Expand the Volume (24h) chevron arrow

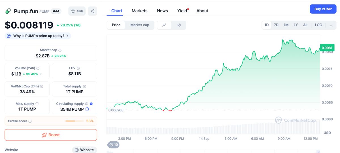[x=41, y=74]
